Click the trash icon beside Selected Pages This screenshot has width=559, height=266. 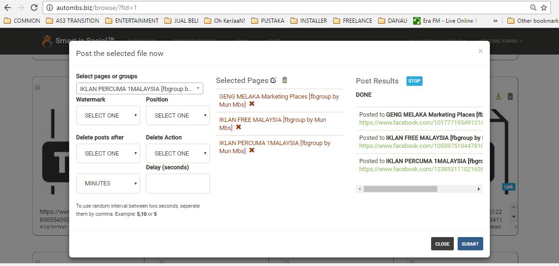point(285,80)
